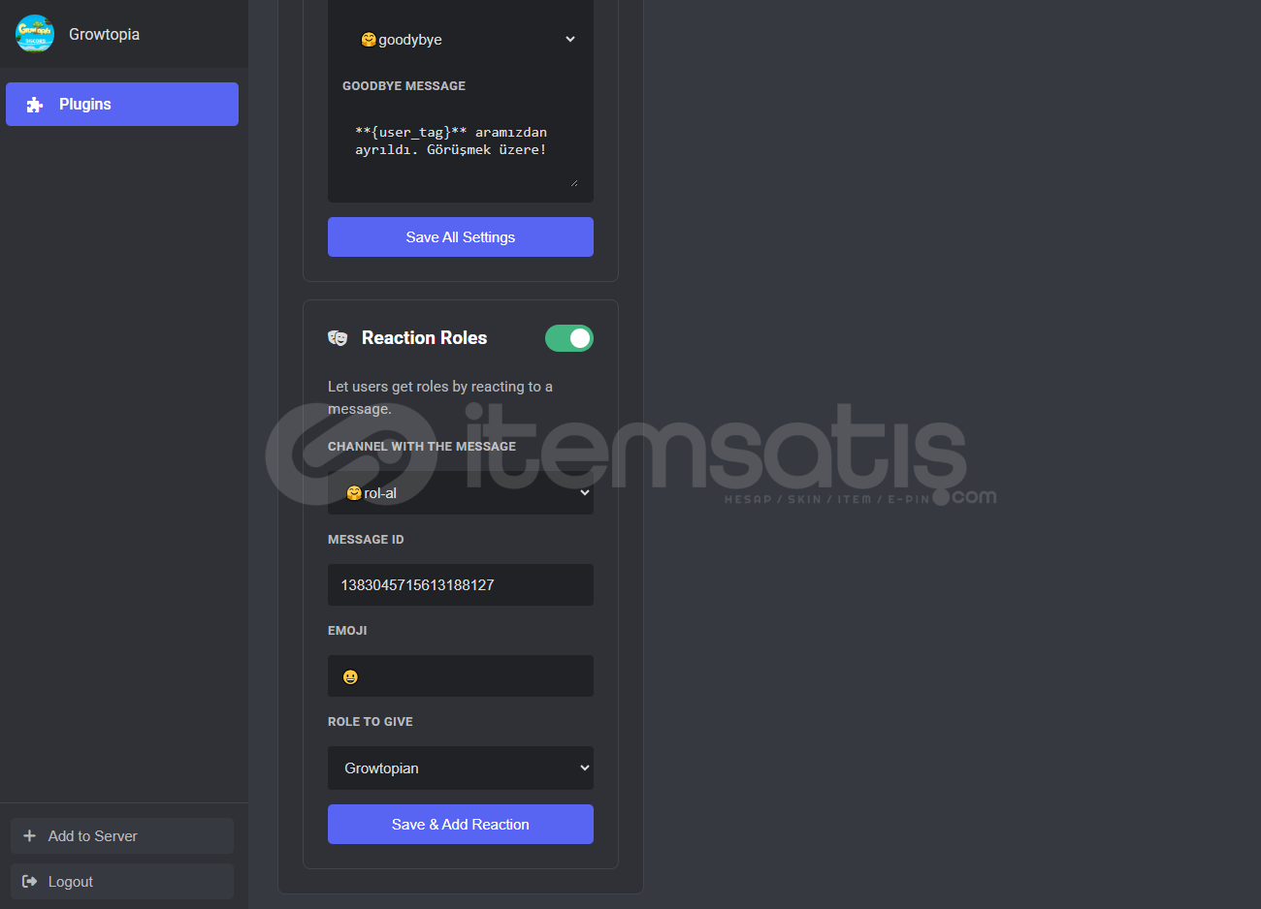This screenshot has width=1261, height=909.
Task: Open the goodybye channel dropdown
Action: [461, 40]
